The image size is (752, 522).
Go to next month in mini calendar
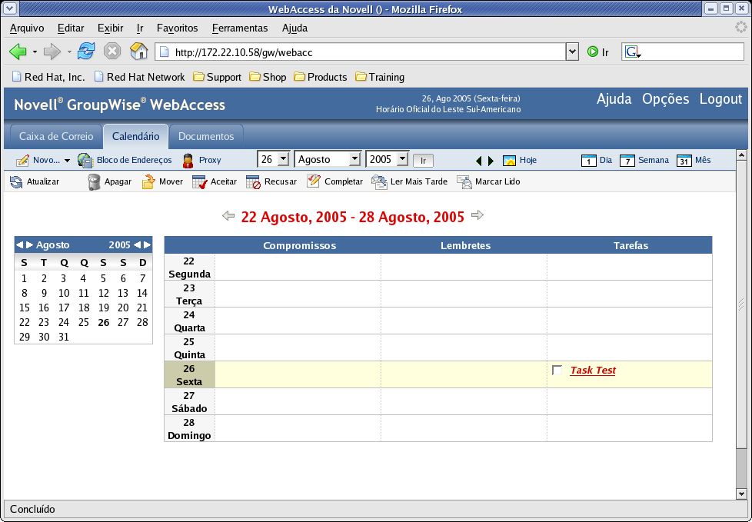tap(30, 245)
